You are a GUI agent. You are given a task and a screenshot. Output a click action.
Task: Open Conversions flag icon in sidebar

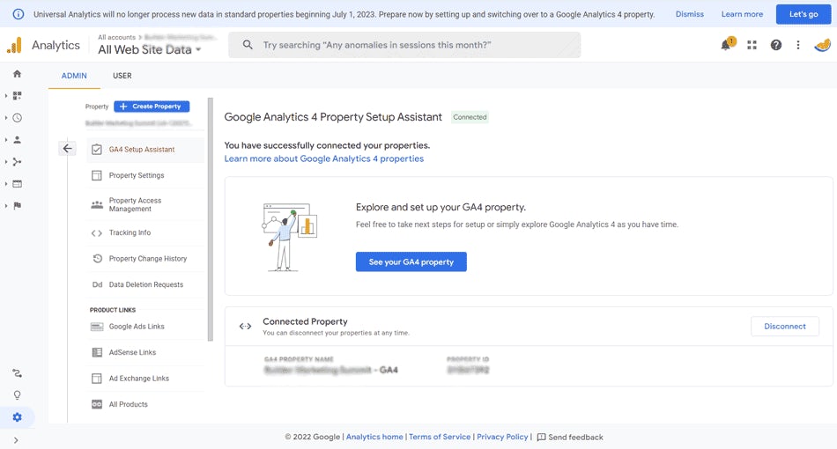pyautogui.click(x=17, y=205)
